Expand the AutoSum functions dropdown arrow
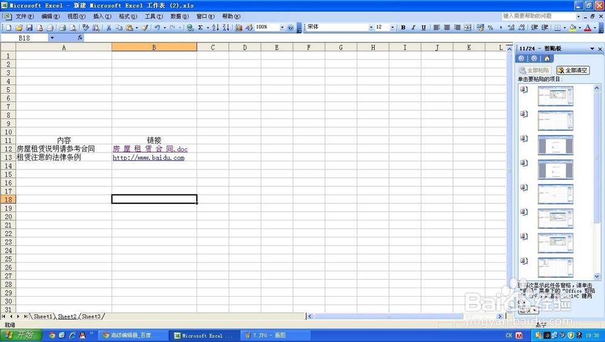 (208, 27)
